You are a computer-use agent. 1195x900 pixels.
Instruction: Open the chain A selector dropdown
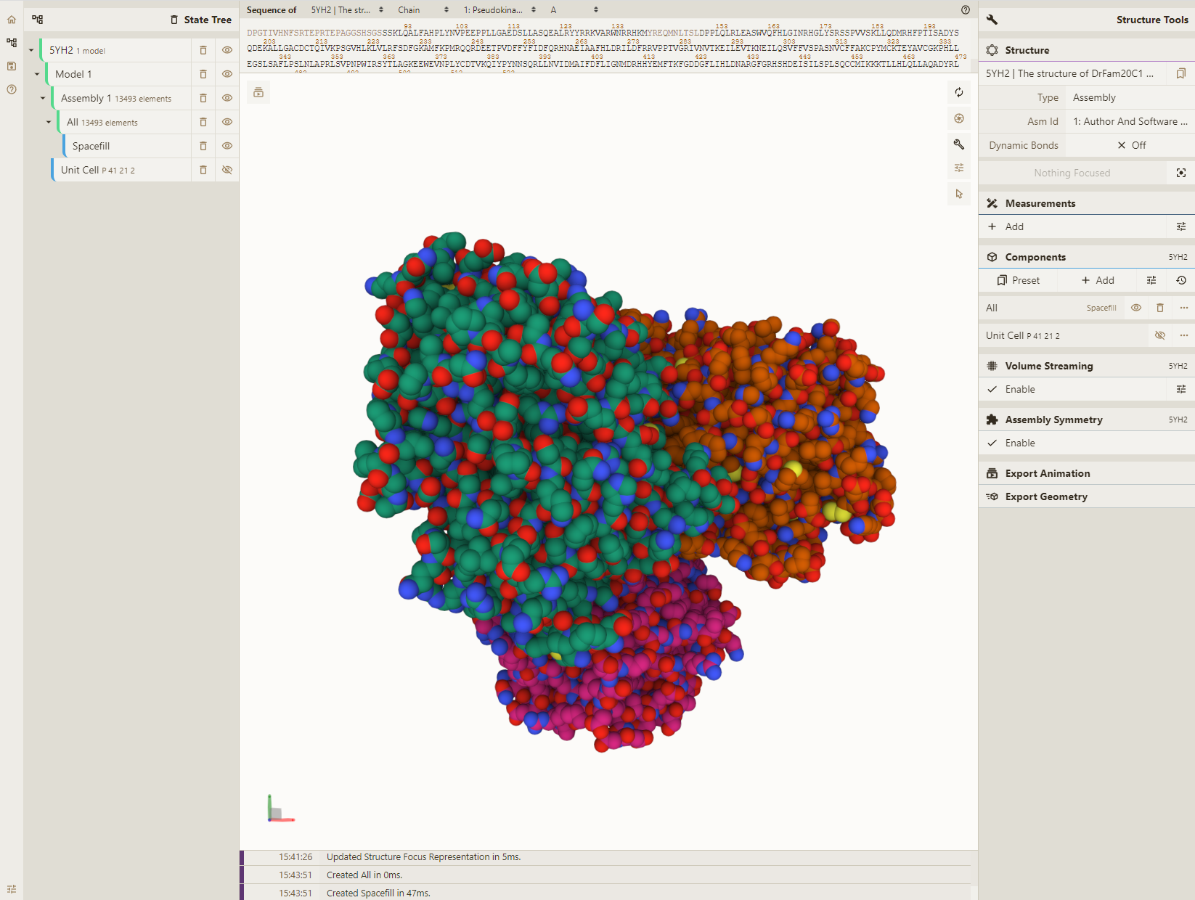574,9
